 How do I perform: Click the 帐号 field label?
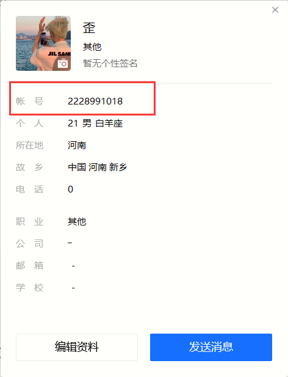30,101
